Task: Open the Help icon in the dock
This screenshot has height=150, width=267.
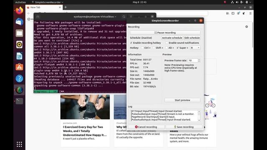Action: click(19, 79)
